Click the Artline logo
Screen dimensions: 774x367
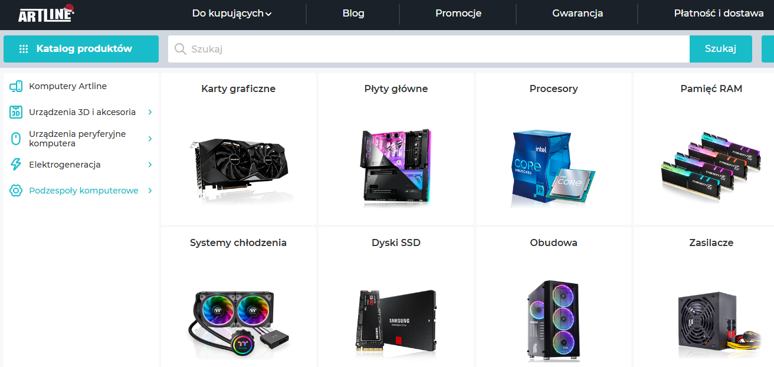pyautogui.click(x=46, y=14)
